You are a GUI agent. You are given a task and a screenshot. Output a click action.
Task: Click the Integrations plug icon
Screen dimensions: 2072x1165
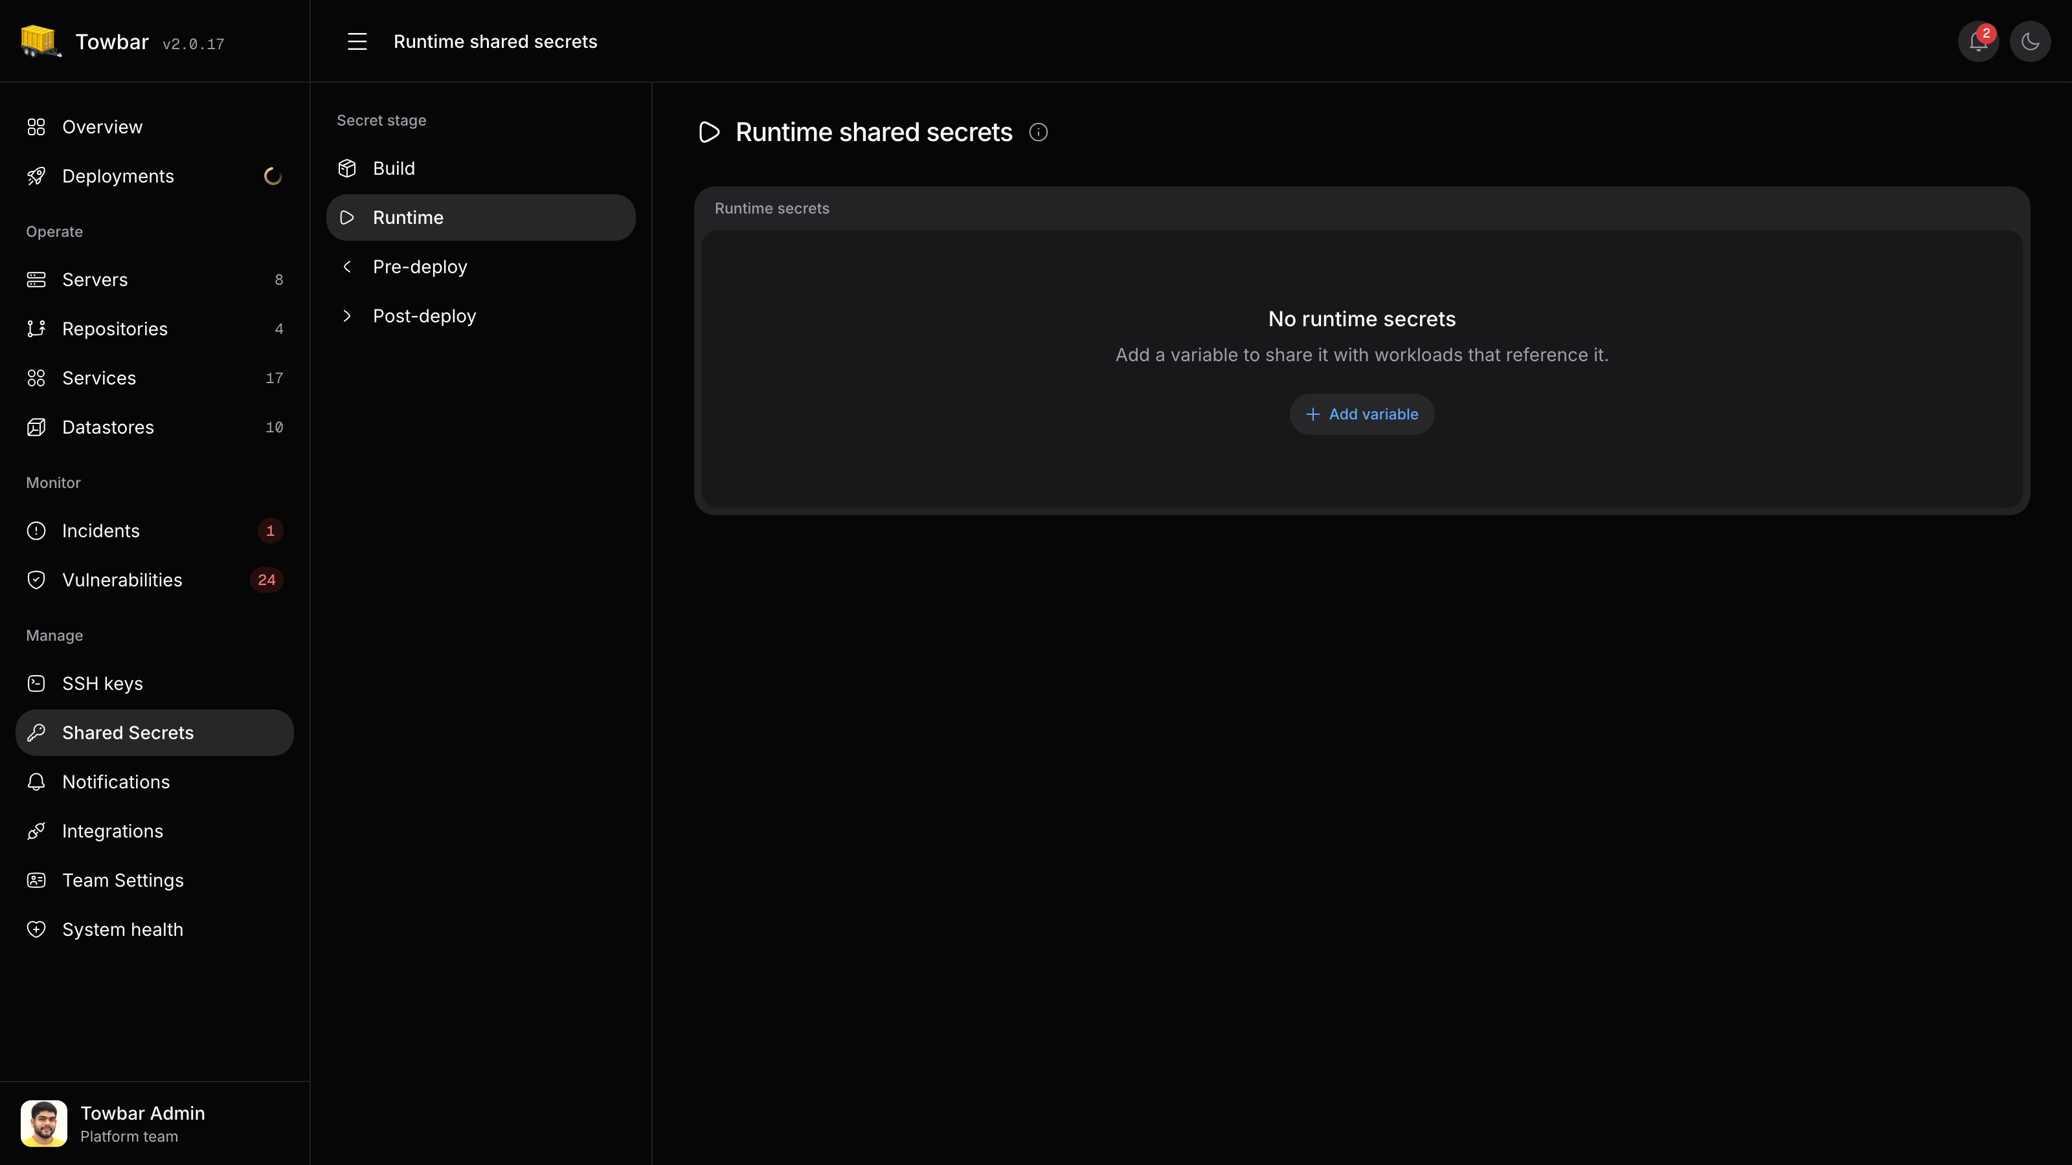coord(36,831)
